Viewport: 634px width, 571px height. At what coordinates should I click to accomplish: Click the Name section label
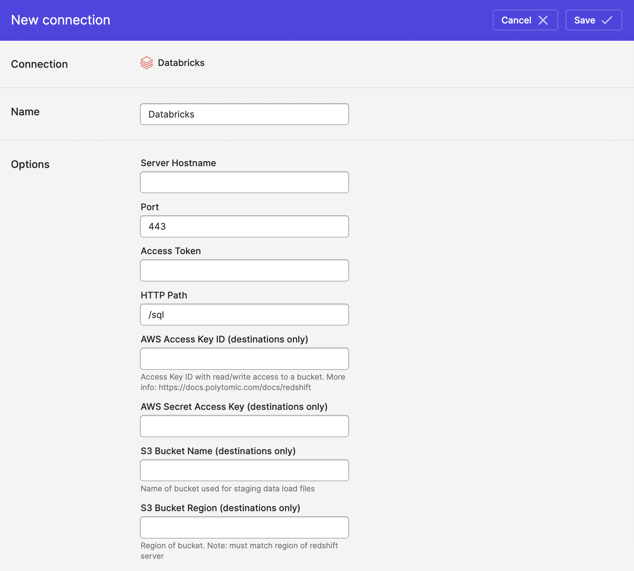pos(25,112)
